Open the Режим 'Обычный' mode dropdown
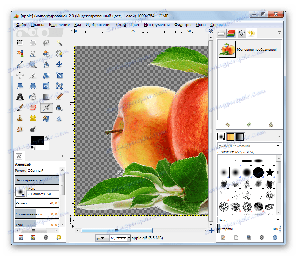This screenshot has width=297, height=256. point(42,171)
